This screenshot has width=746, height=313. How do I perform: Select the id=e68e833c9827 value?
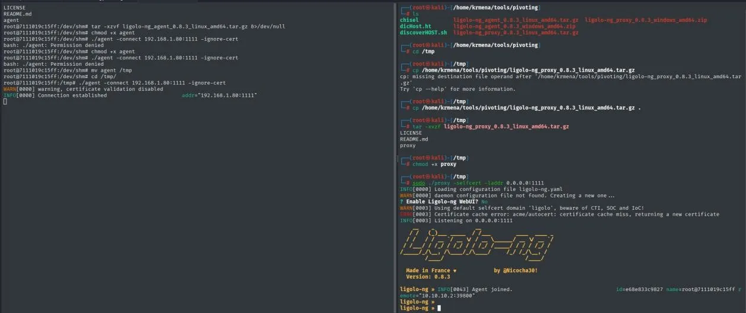coord(639,289)
